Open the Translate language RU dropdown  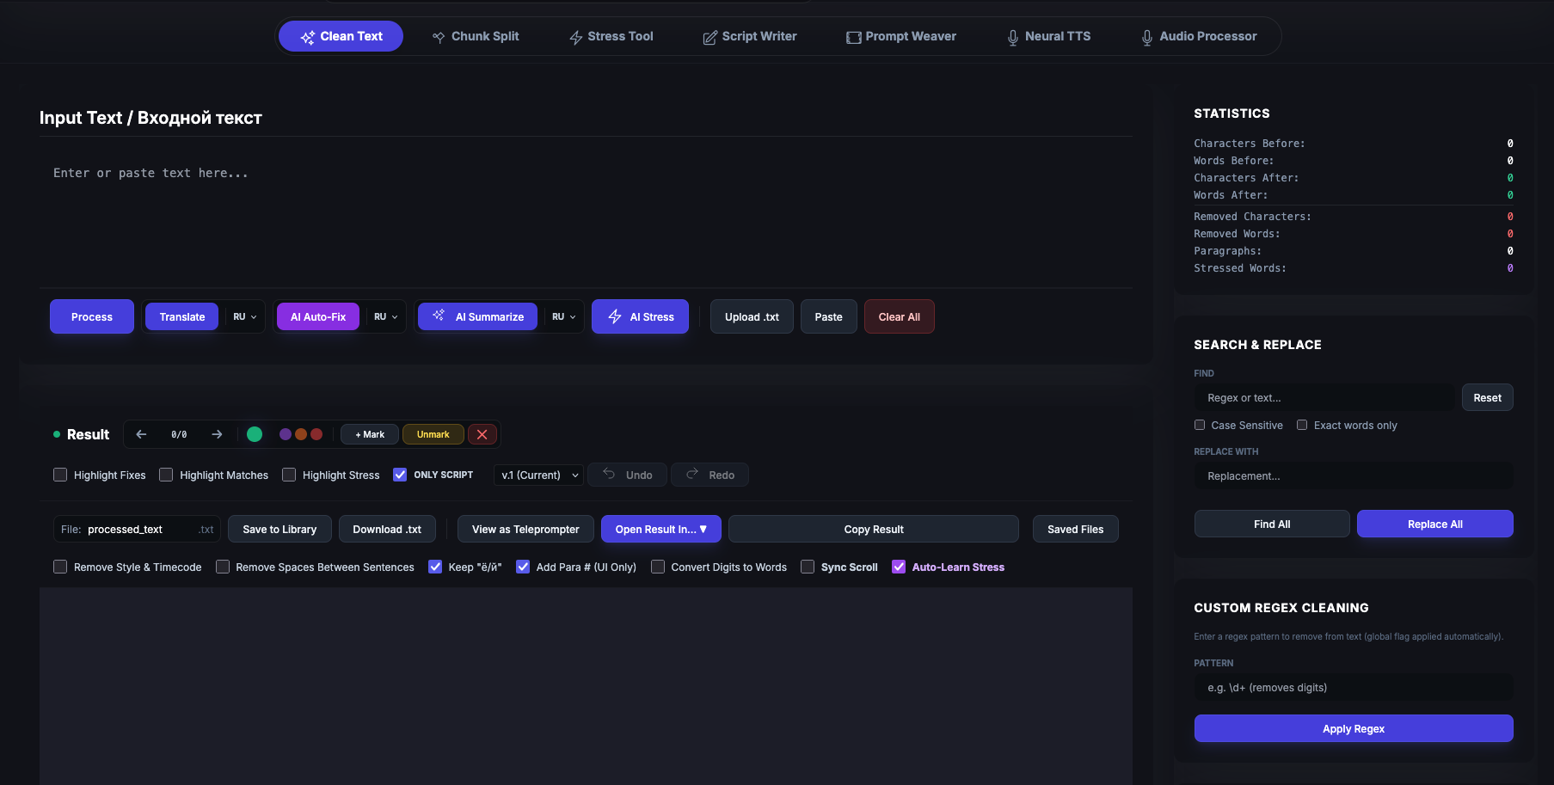pos(244,316)
